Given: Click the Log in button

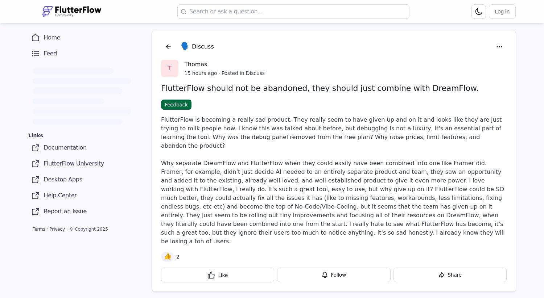Looking at the screenshot, I should [x=502, y=11].
